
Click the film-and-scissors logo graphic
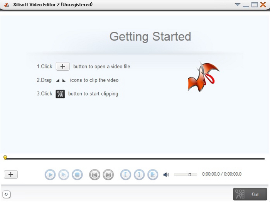(x=203, y=76)
